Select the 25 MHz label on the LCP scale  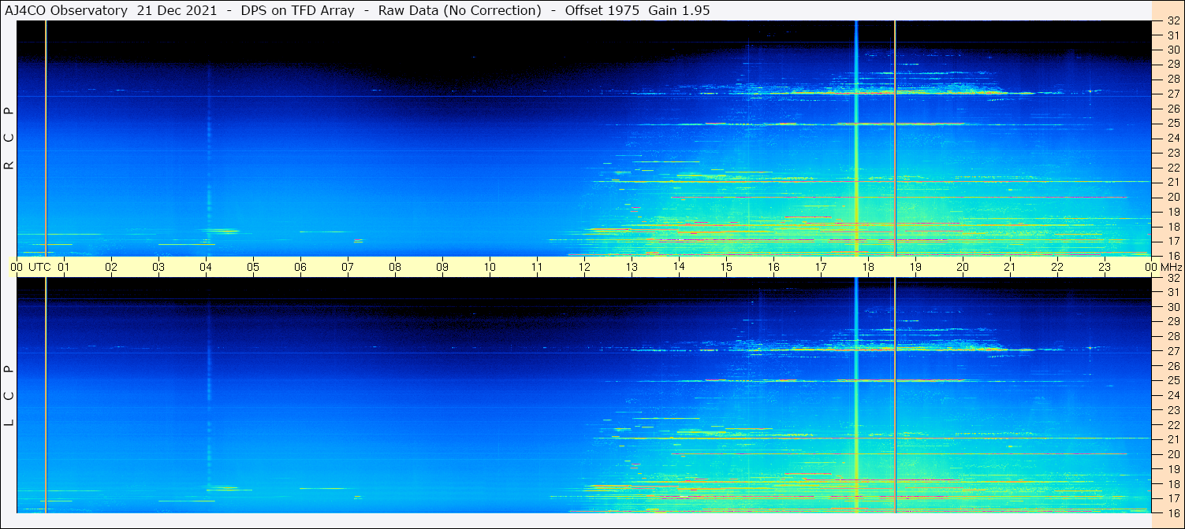click(1172, 381)
